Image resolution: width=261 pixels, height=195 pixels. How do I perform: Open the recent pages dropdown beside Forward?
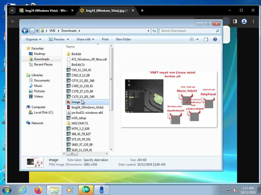tap(37, 31)
